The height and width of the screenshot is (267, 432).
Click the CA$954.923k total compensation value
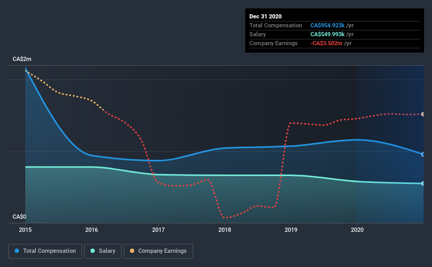327,25
